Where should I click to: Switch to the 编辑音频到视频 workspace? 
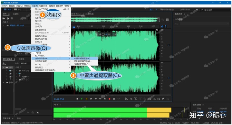pos(167,9)
